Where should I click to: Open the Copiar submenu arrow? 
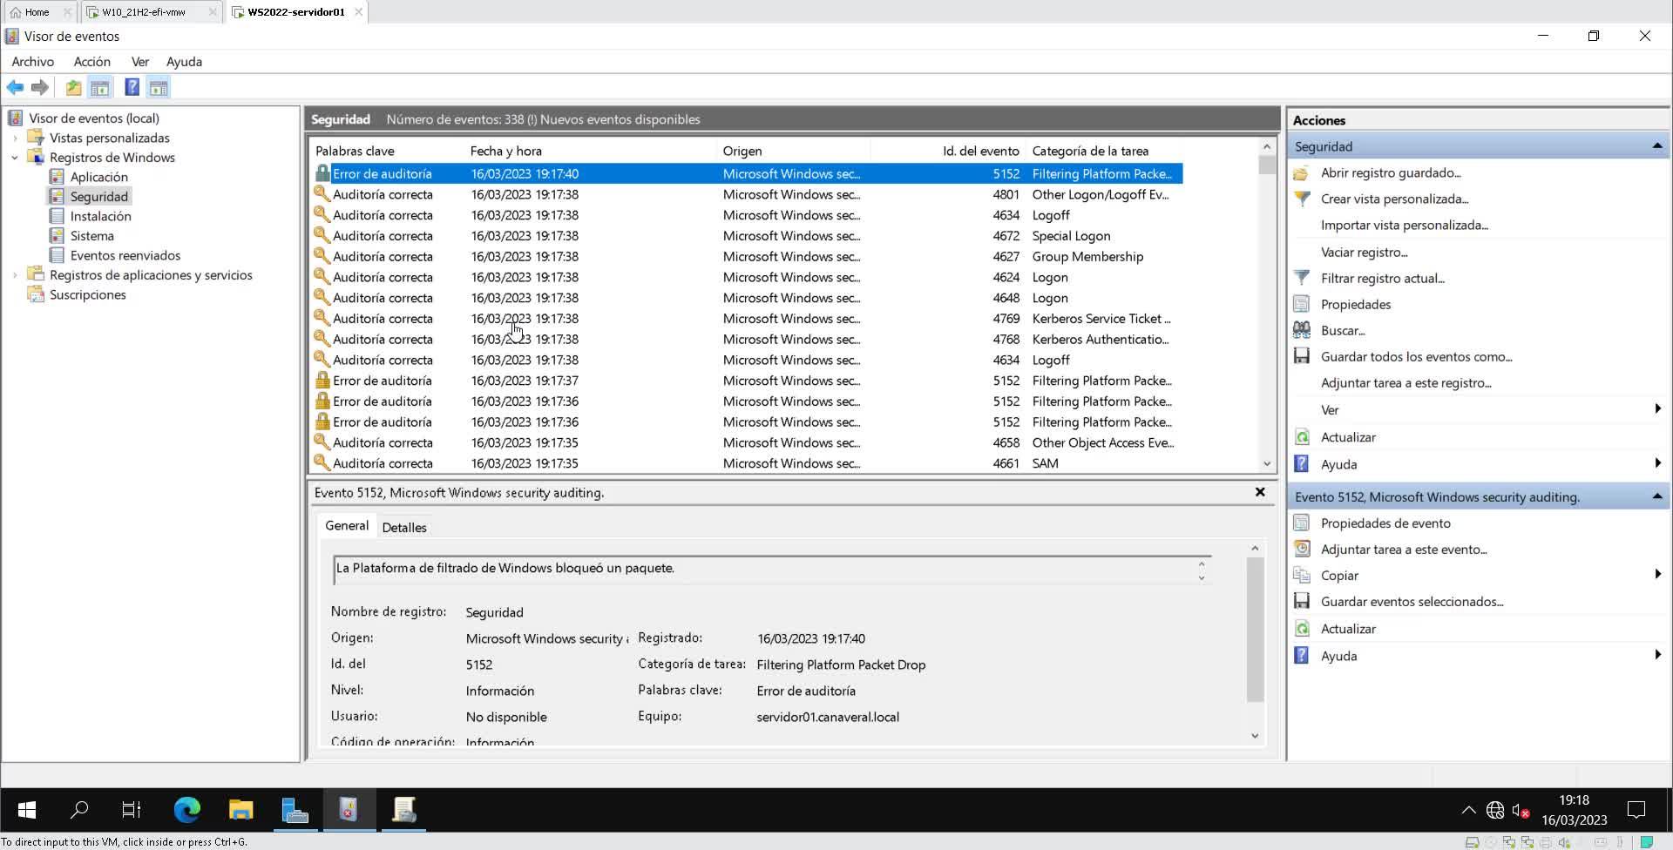(1656, 575)
